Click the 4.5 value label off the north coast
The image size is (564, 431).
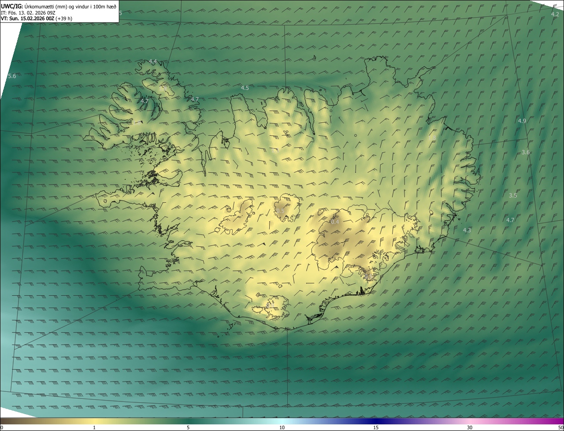coord(245,88)
